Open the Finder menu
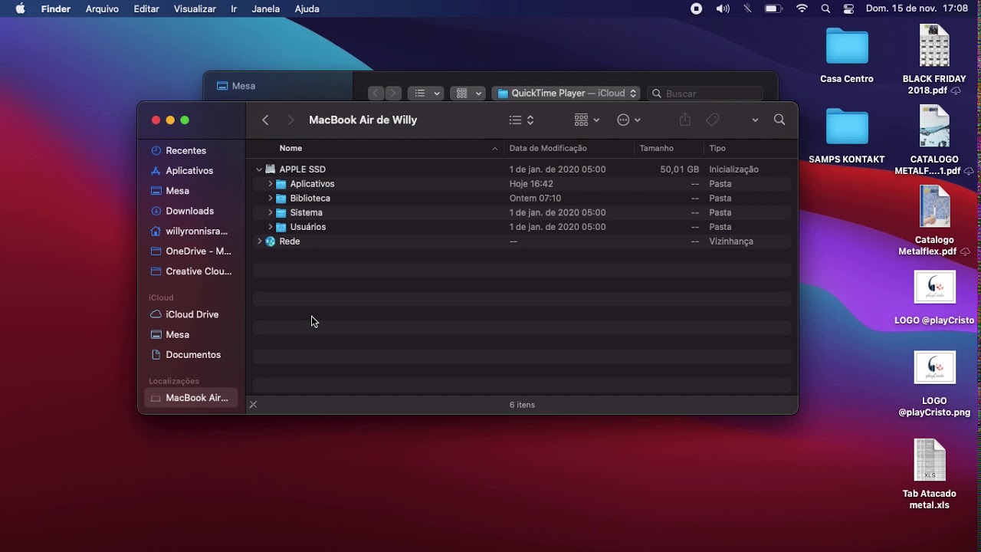981x552 pixels. [55, 8]
